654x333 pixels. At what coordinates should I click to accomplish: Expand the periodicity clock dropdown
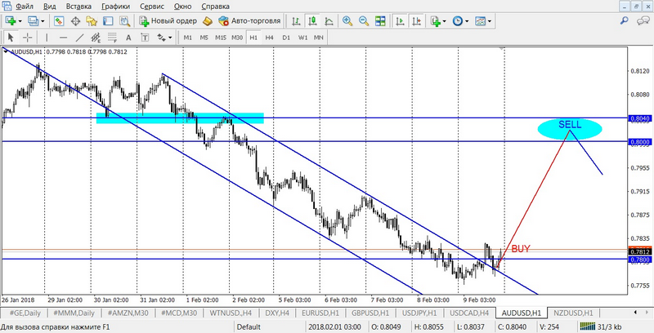pos(461,20)
